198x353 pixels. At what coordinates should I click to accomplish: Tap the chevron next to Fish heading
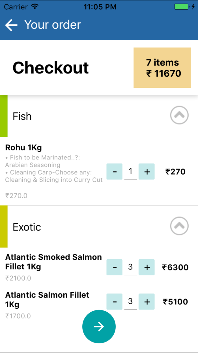click(x=179, y=115)
